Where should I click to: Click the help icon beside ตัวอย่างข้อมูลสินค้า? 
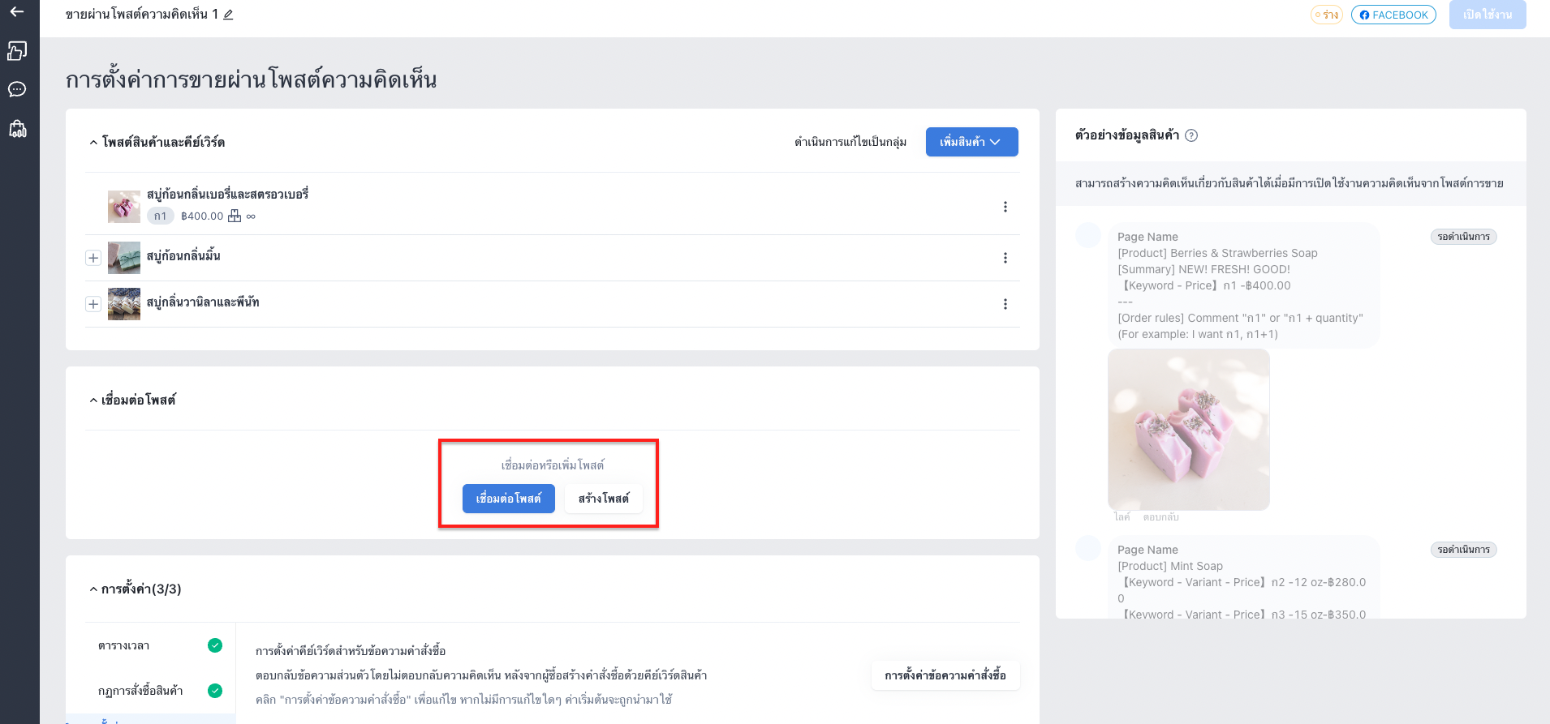point(1191,135)
